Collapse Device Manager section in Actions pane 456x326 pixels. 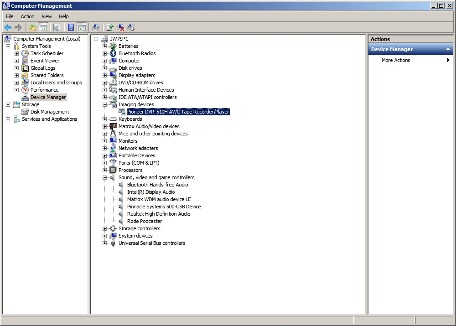point(448,49)
